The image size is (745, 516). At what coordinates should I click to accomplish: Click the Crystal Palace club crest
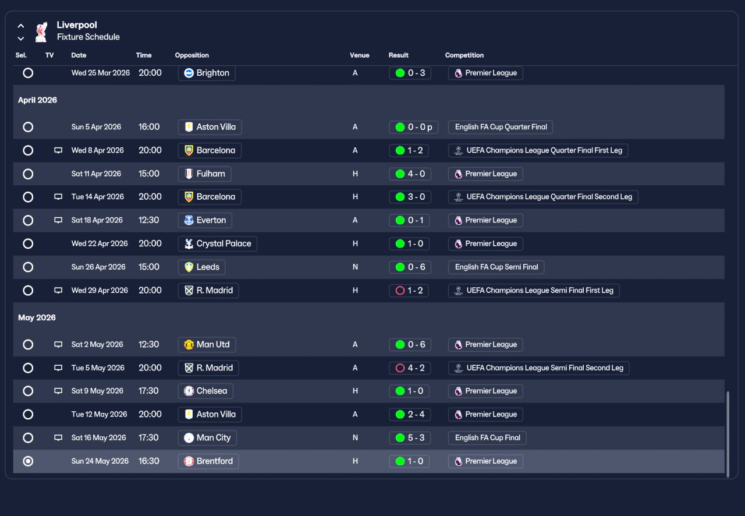(189, 243)
